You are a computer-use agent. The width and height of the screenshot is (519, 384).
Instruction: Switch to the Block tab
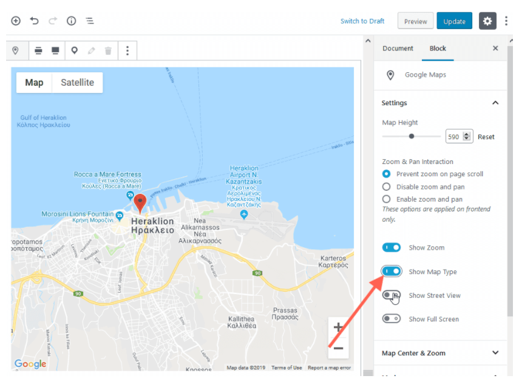(x=438, y=49)
